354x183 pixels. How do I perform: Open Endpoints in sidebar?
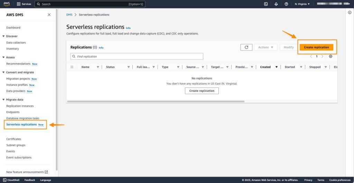(13, 112)
